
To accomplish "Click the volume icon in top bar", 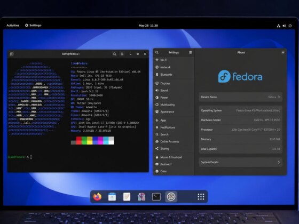I will coord(284,26).
